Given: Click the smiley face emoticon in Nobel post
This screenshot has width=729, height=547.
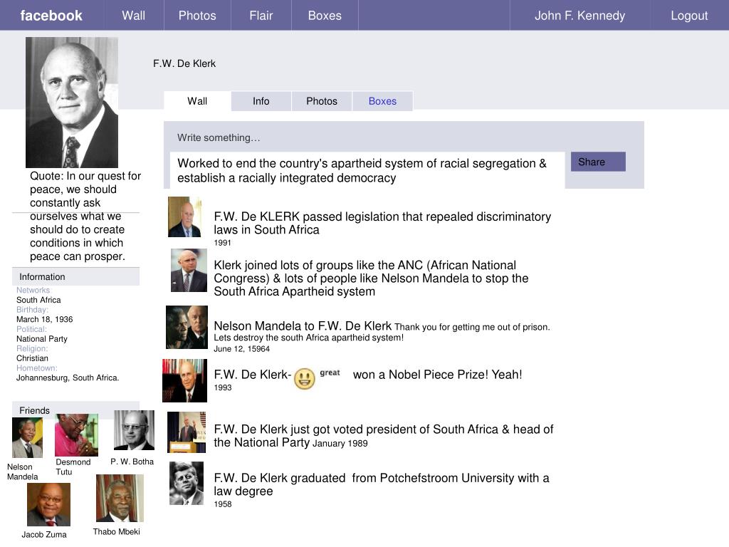Looking at the screenshot, I should [305, 379].
